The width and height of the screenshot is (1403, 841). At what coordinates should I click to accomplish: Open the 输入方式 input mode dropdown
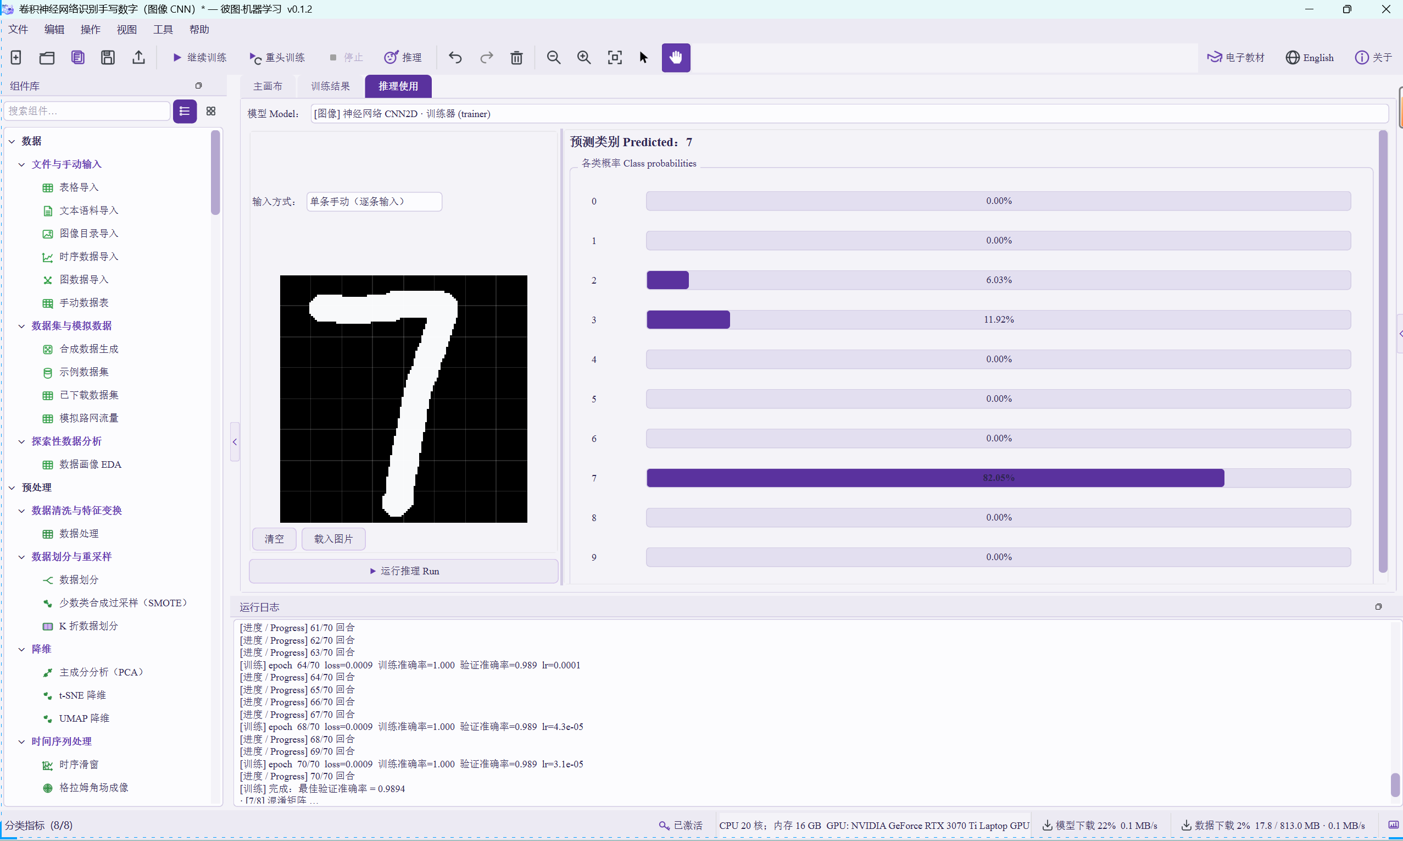[374, 201]
